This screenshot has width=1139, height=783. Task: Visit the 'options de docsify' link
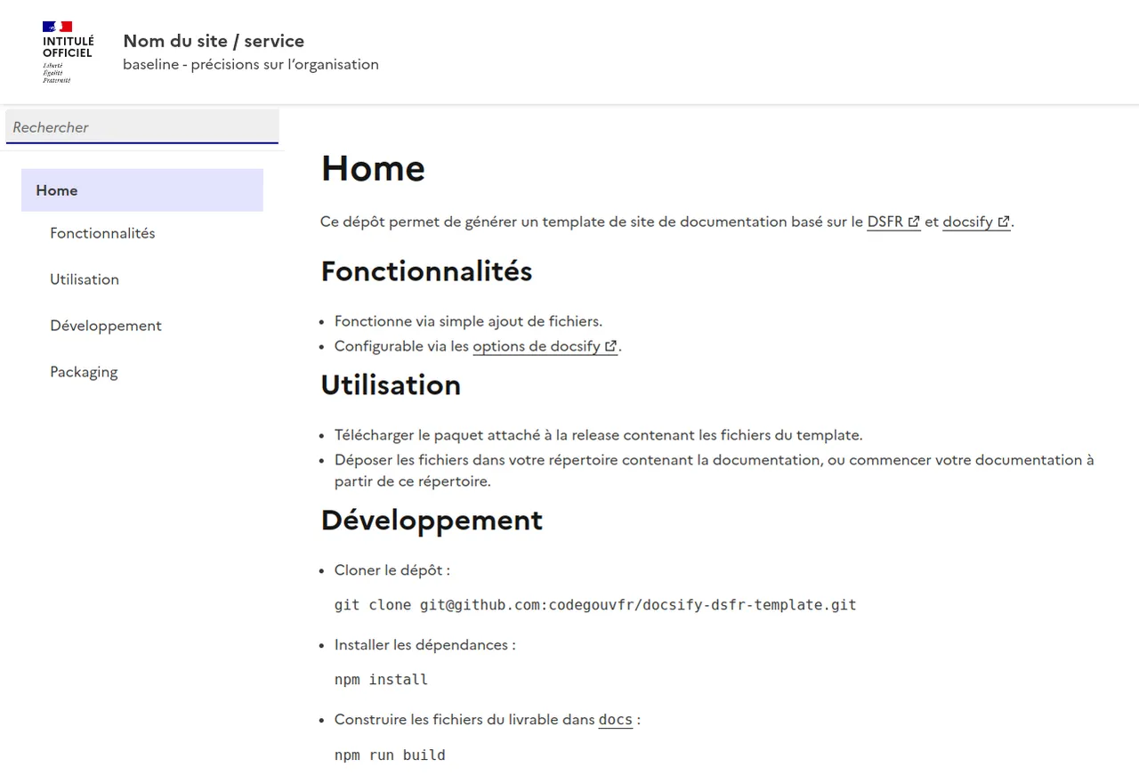click(x=545, y=346)
